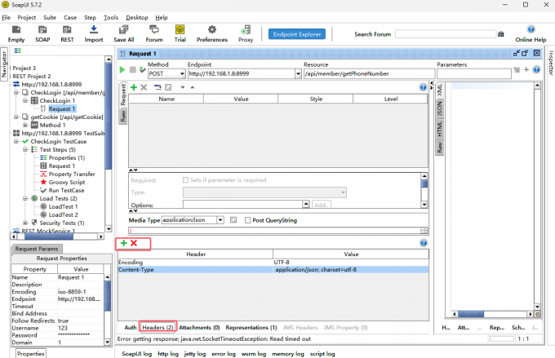Screen dimensions: 555x358
Task: Click the Search Forum input field
Action: (x=446, y=34)
